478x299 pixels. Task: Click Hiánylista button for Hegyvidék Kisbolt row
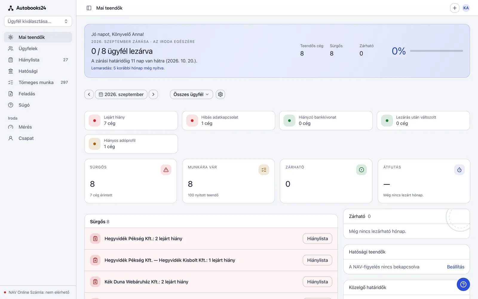pos(317,260)
